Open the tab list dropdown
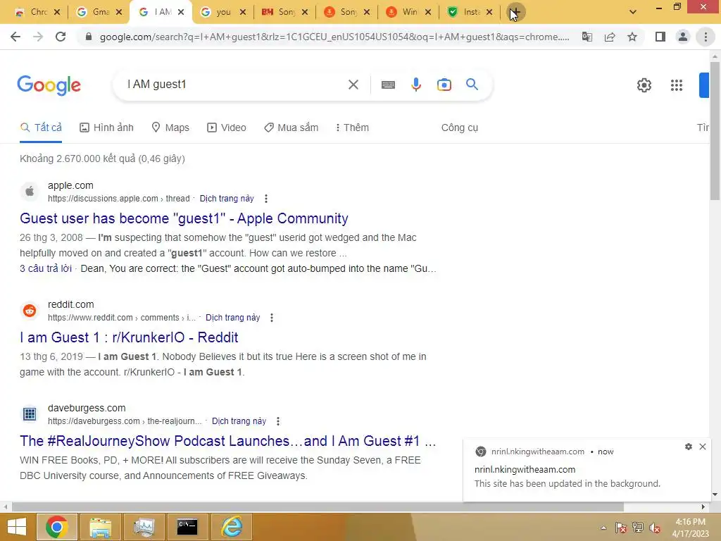The height and width of the screenshot is (541, 721). click(633, 13)
